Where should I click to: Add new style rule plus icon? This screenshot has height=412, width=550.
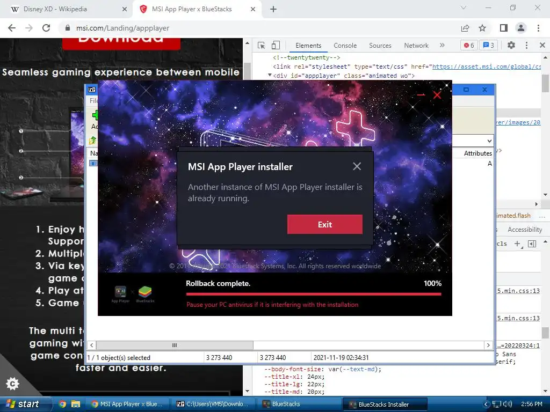pyautogui.click(x=518, y=244)
